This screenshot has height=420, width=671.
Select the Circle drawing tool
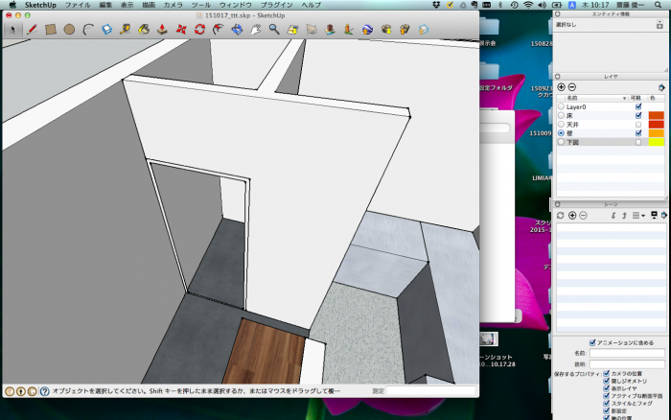[x=69, y=30]
